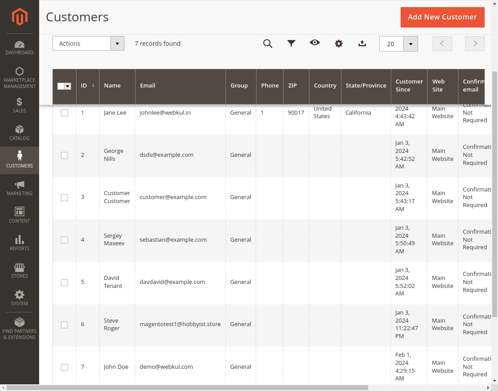Open the search magnifier icon

[268, 44]
